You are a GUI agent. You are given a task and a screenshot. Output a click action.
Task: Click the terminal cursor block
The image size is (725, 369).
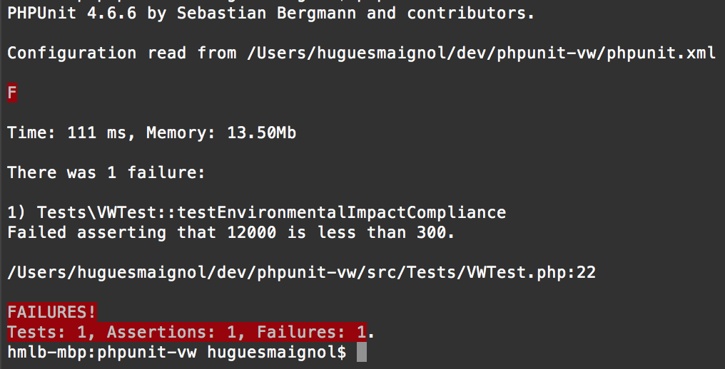tap(361, 352)
